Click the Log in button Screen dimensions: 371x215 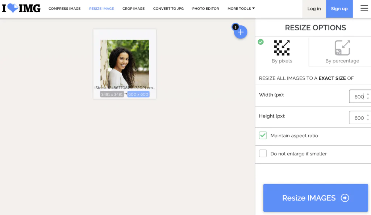point(314,9)
